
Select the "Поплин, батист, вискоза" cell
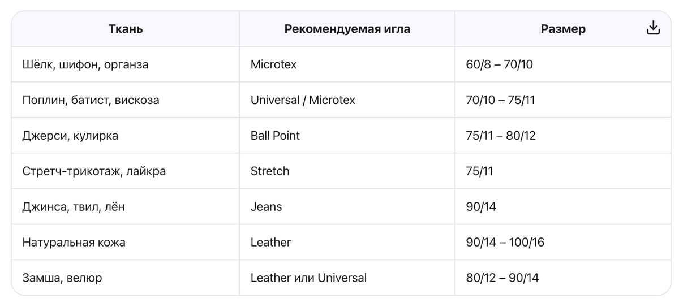coord(91,100)
